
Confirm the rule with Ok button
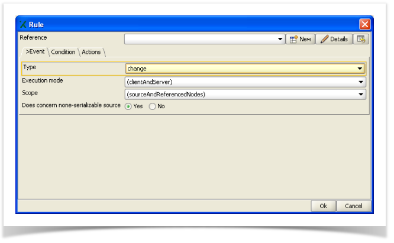(323, 206)
